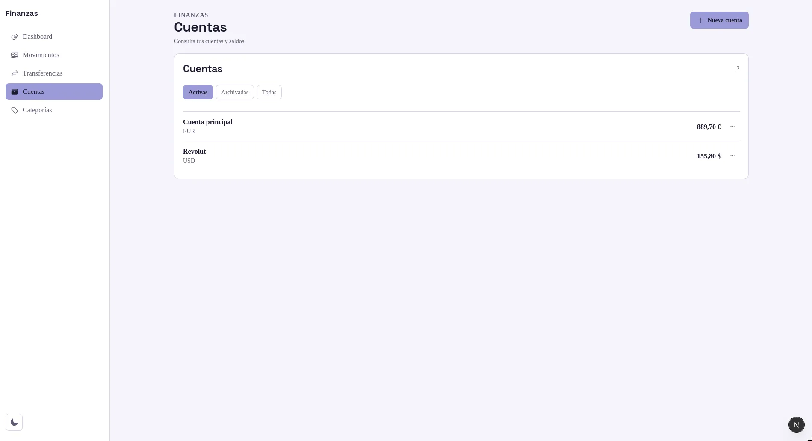Select the Cuenta principal row name
The height and width of the screenshot is (441, 812).
coord(208,122)
